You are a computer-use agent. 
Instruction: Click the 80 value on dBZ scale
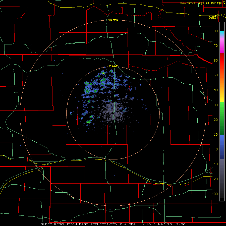(216, 31)
